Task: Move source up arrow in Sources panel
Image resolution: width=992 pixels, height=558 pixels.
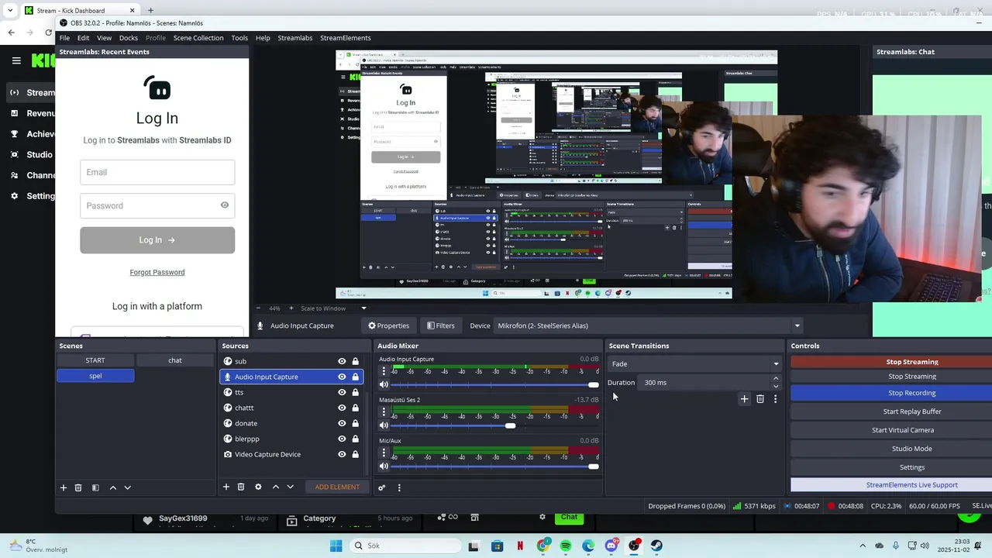Action: pos(275,487)
